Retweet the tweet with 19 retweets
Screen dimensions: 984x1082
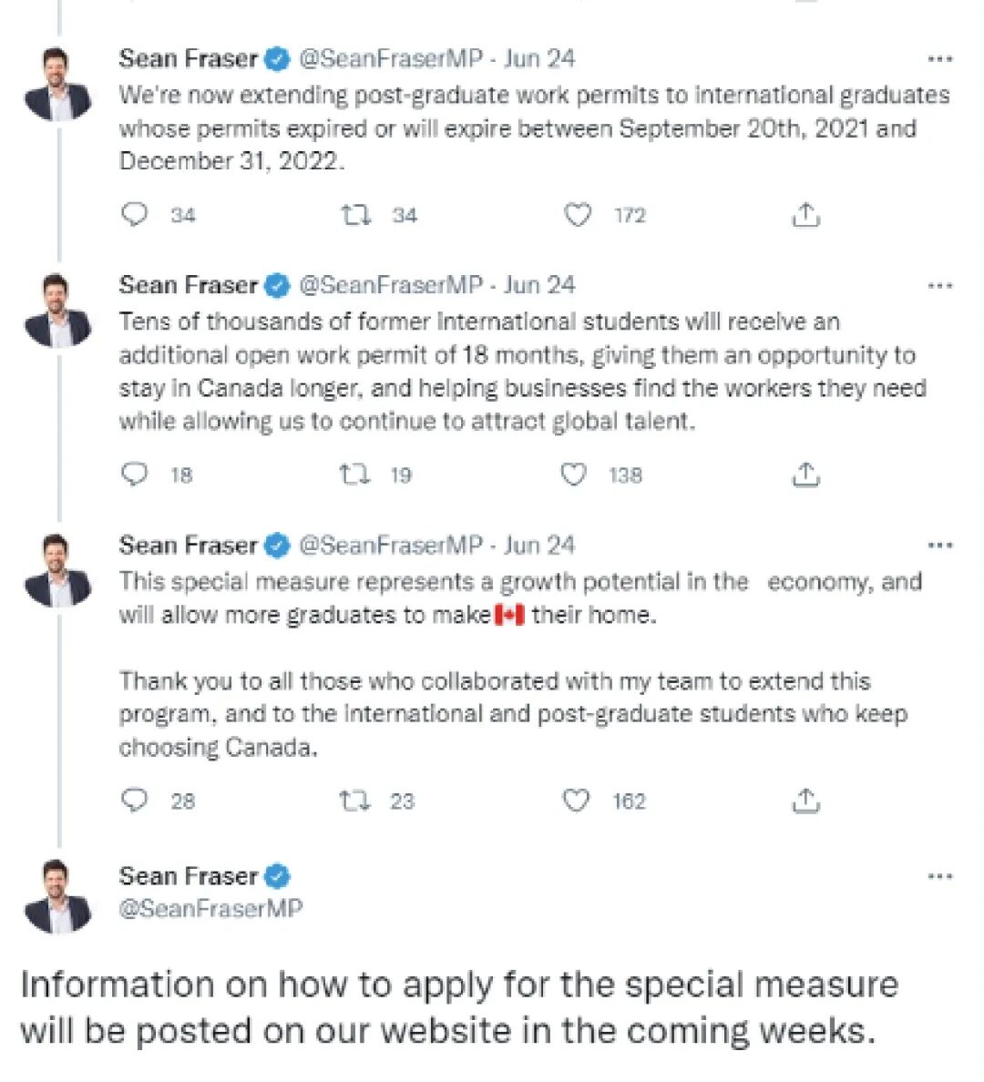355,475
